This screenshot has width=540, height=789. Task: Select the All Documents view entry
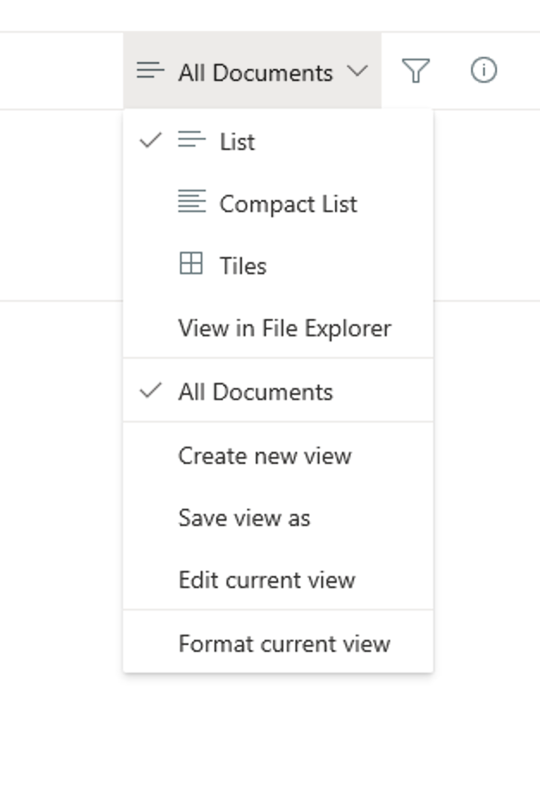[x=278, y=391]
